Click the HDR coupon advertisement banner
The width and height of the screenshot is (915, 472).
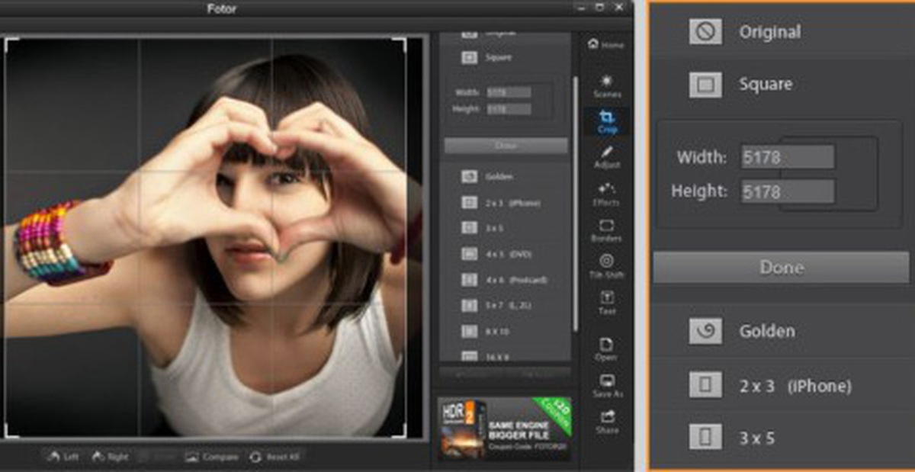click(x=505, y=429)
